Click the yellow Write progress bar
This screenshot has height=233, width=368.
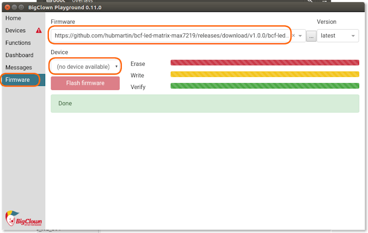pos(265,75)
